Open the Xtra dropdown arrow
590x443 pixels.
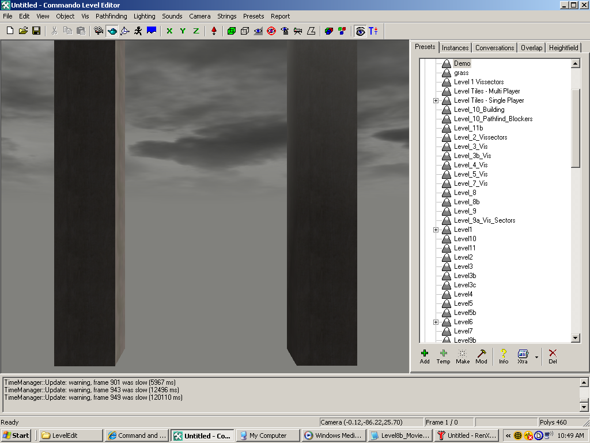coord(536,357)
